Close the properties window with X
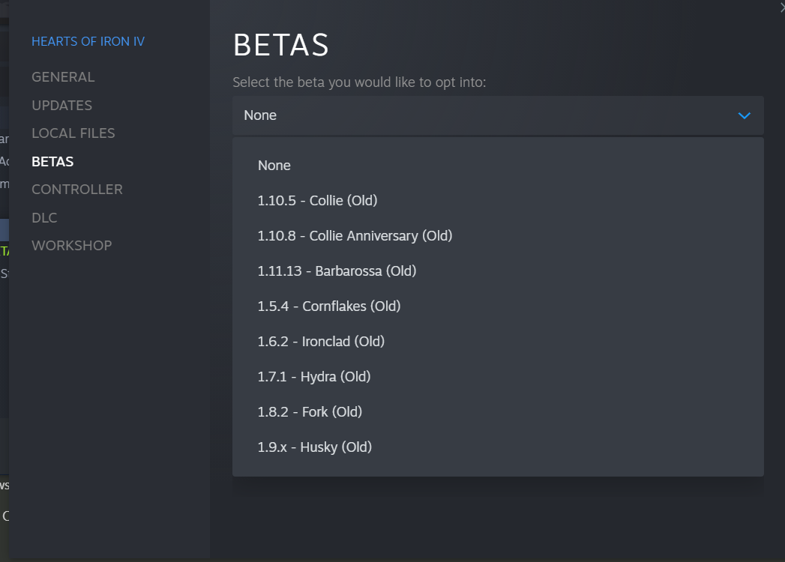 pyautogui.click(x=781, y=7)
